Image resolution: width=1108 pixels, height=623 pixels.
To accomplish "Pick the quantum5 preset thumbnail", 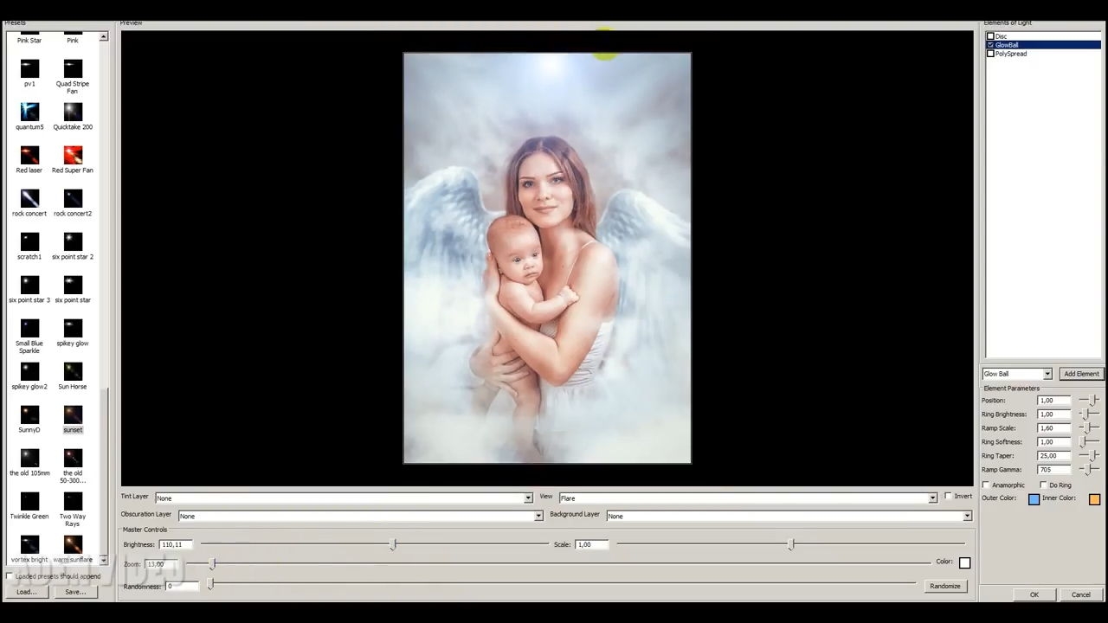I will pos(29,112).
